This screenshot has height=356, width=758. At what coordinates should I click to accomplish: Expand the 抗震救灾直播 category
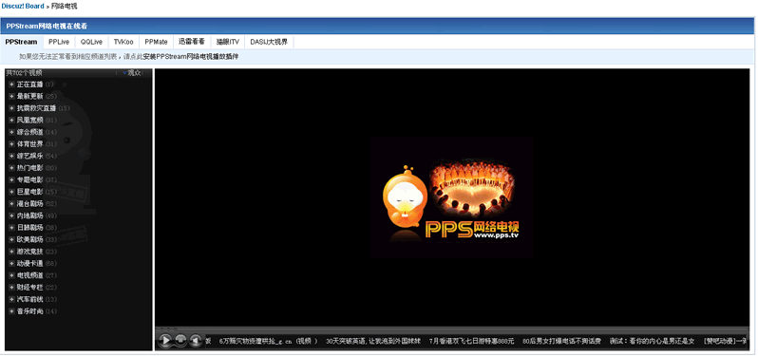click(11, 108)
